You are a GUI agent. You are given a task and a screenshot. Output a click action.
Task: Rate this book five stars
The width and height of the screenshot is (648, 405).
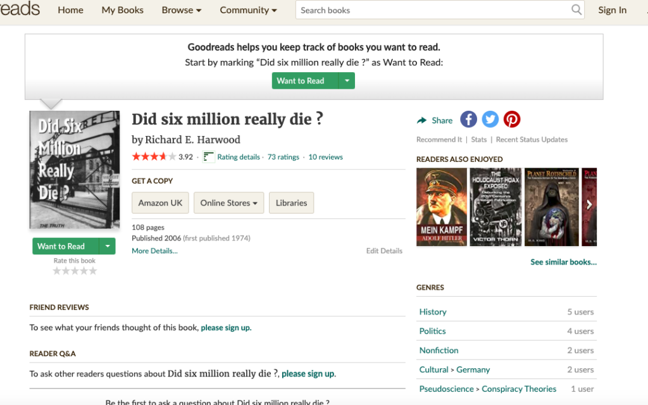coord(93,271)
